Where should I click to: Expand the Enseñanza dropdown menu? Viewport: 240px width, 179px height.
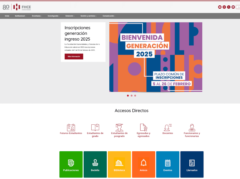click(37, 16)
